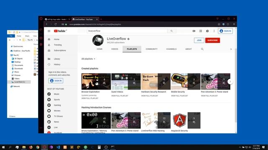Image resolution: width=268 pixels, height=150 pixels.
Task: Switch to the CHANNELS tab
Action: (x=171, y=49)
